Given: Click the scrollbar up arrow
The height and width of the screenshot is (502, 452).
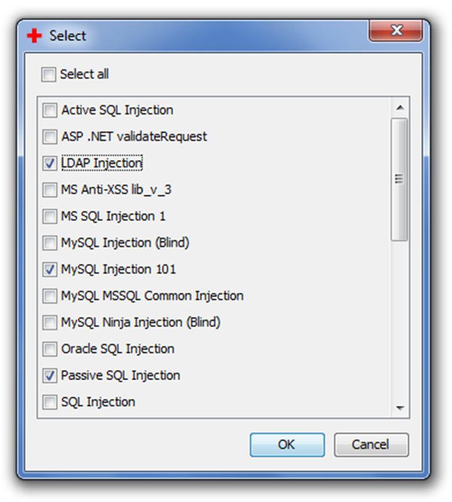Looking at the screenshot, I should [x=399, y=108].
